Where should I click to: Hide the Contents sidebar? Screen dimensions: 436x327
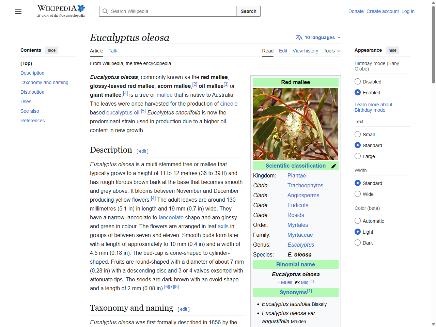click(51, 50)
